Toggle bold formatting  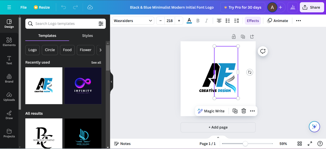[198, 21]
